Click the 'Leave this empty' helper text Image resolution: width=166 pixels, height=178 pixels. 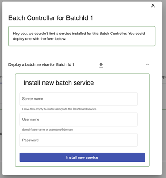[59, 109]
